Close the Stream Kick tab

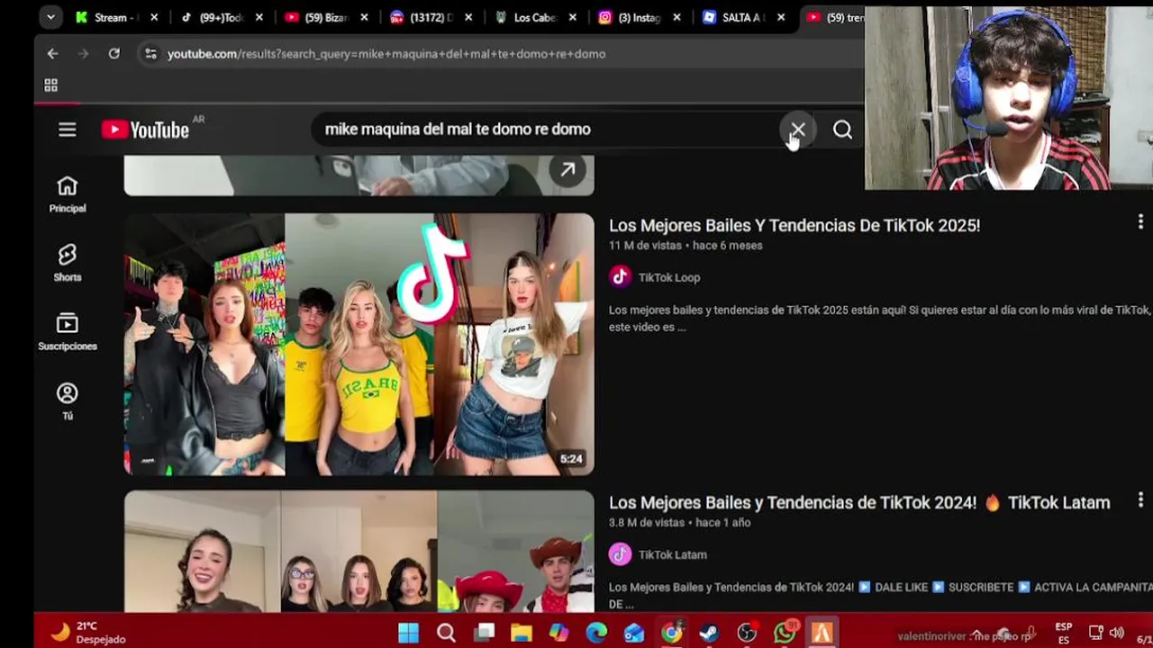pos(154,17)
